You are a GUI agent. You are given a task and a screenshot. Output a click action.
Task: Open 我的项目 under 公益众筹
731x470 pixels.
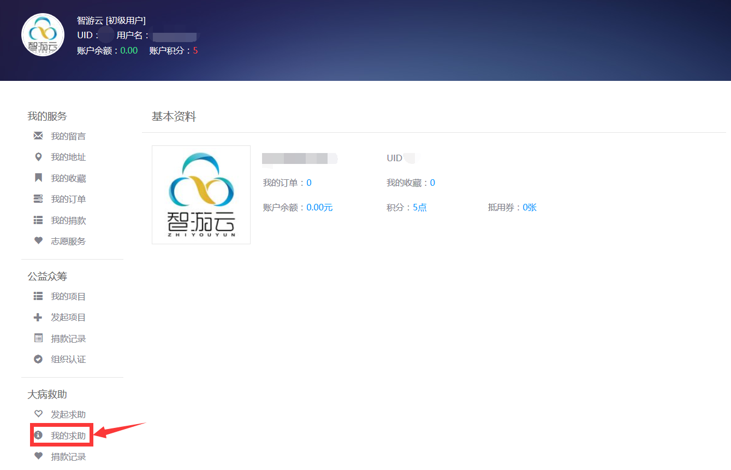[x=68, y=296]
